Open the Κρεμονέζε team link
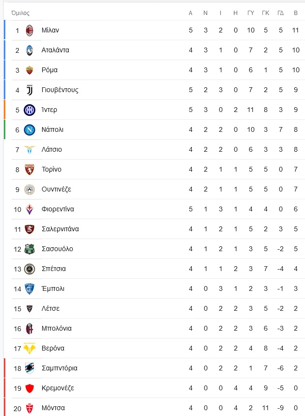Image resolution: width=305 pixels, height=416 pixels. coord(58,388)
